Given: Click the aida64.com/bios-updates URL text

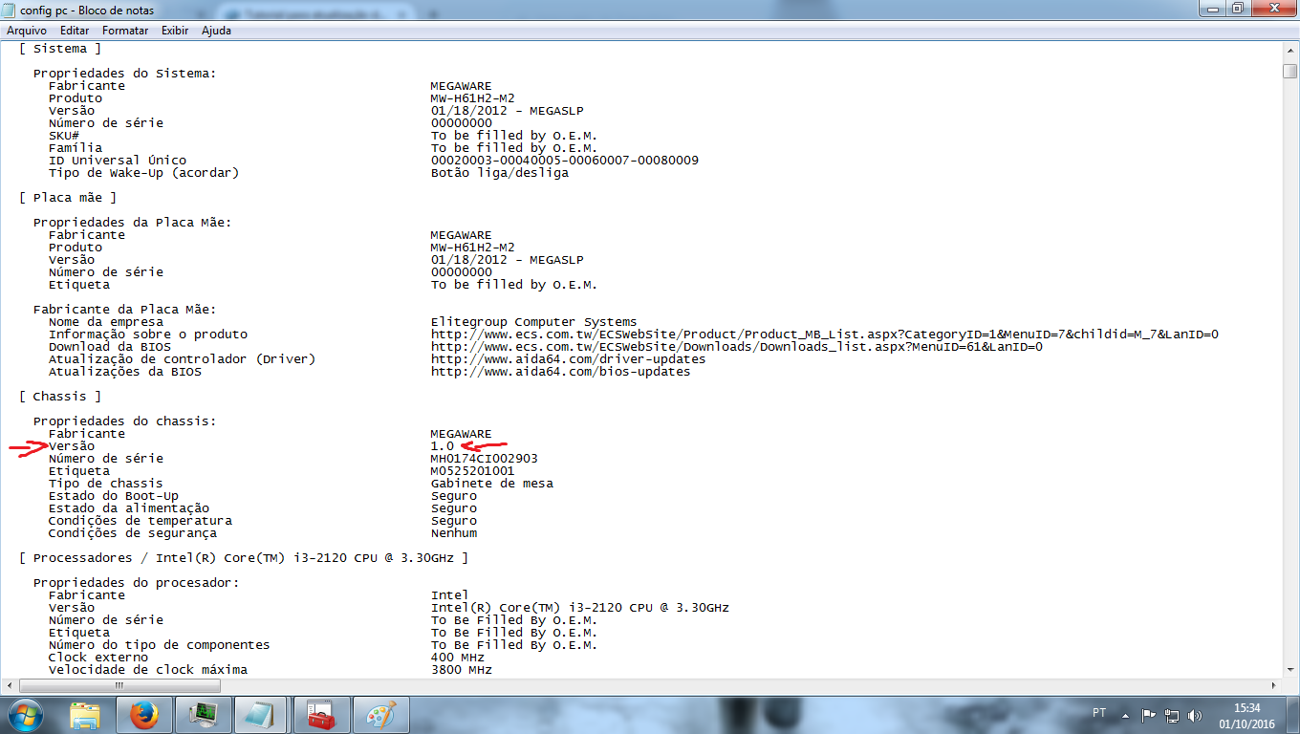Looking at the screenshot, I should [x=560, y=372].
